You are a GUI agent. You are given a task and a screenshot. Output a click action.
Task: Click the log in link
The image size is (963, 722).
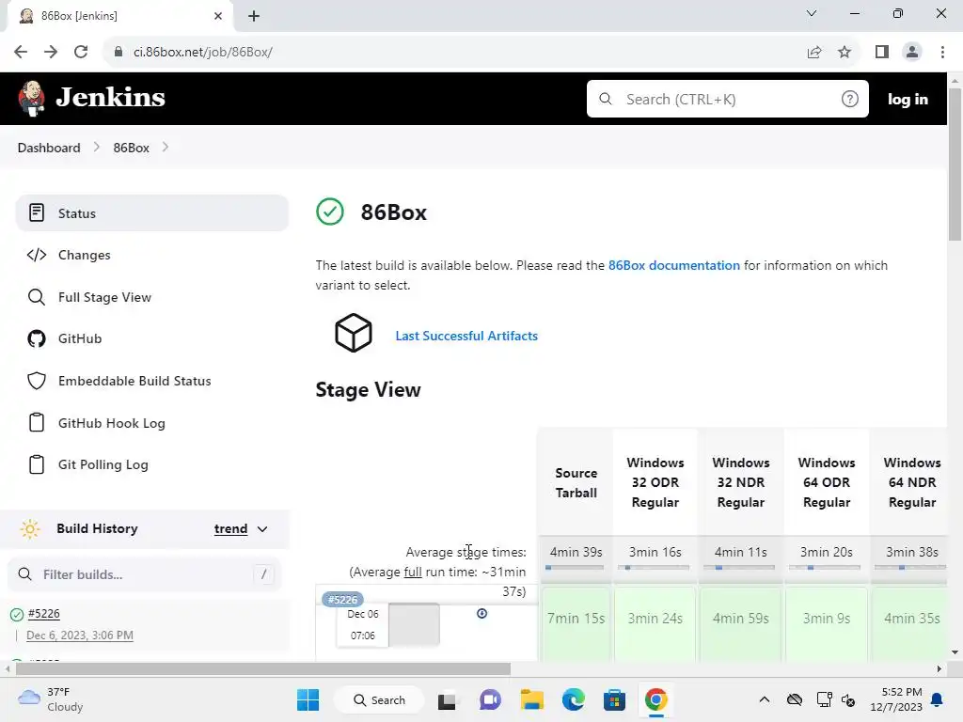(x=908, y=99)
